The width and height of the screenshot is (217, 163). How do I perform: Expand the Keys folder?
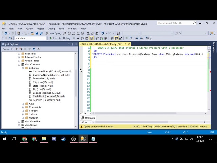point(23,104)
